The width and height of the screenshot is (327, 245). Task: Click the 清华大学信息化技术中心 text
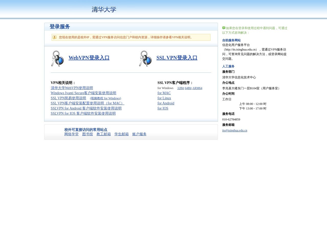pyautogui.click(x=239, y=77)
